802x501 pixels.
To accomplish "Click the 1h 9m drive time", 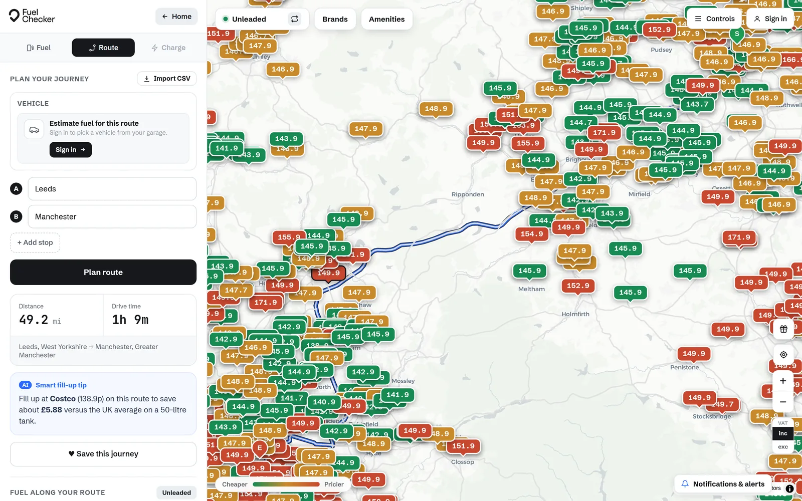I will point(130,320).
